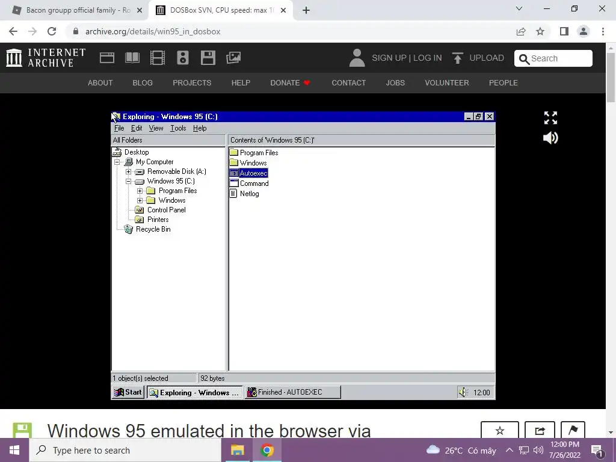Click Chrome share page icon
The image size is (616, 462).
pyautogui.click(x=521, y=31)
